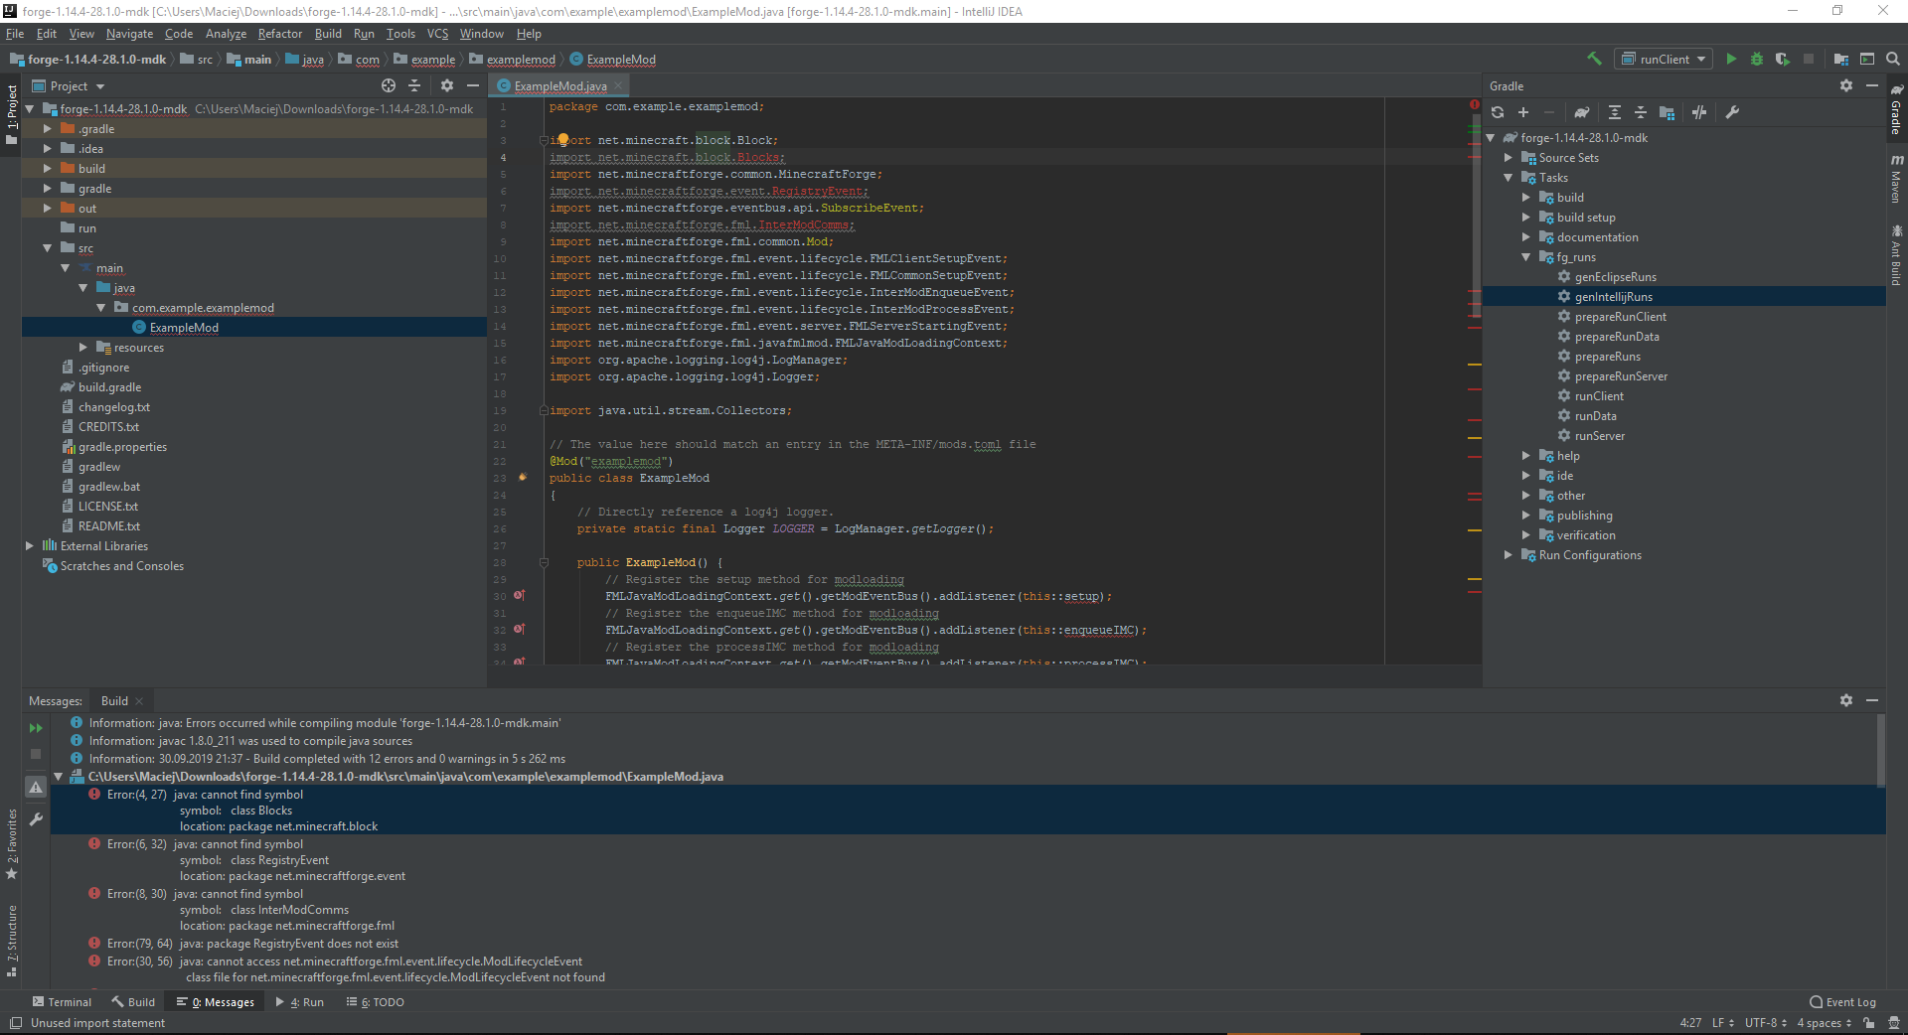Toggle tool window bars icon in status bar
1908x1035 pixels.
pos(15,1023)
